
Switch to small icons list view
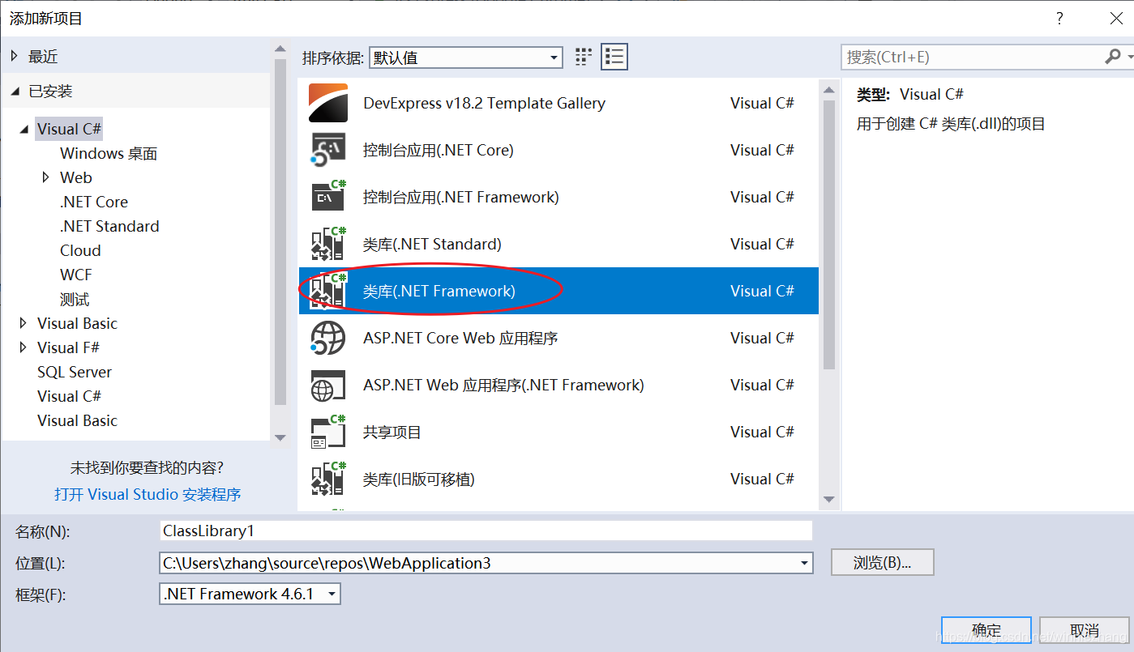614,57
